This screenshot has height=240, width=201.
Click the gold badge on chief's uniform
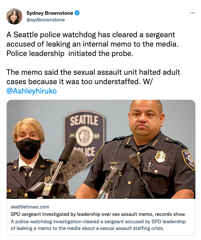coord(160,157)
